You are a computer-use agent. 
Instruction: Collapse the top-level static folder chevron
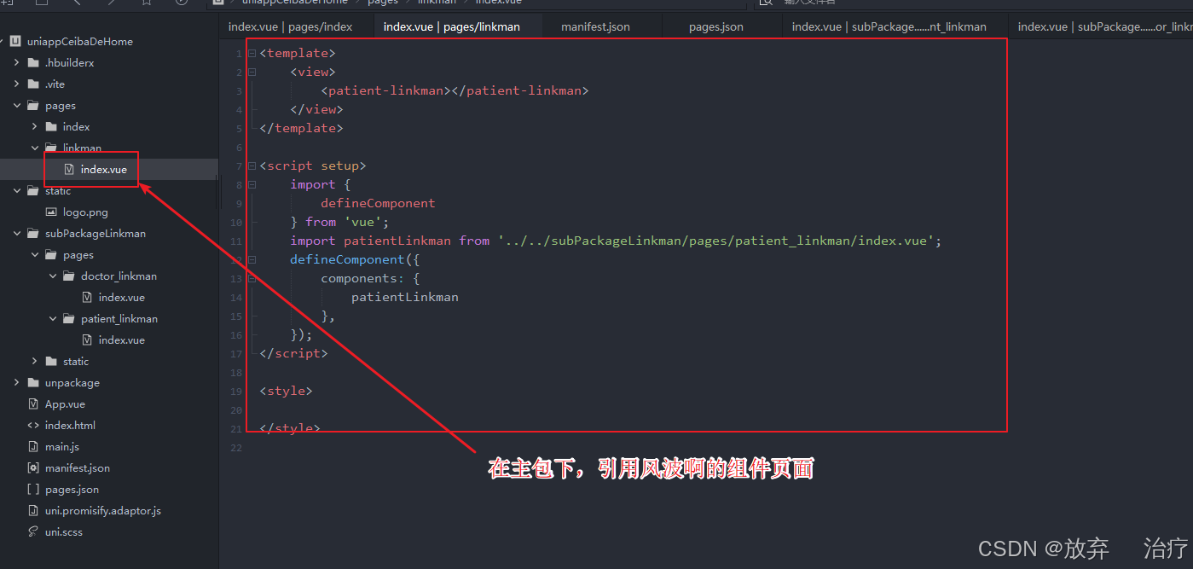[x=16, y=190]
